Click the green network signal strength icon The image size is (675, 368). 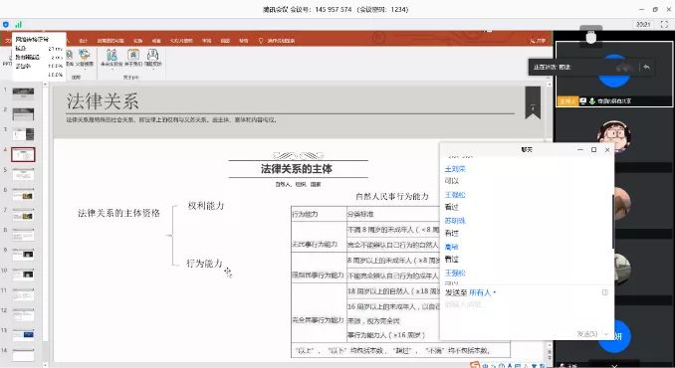19,25
